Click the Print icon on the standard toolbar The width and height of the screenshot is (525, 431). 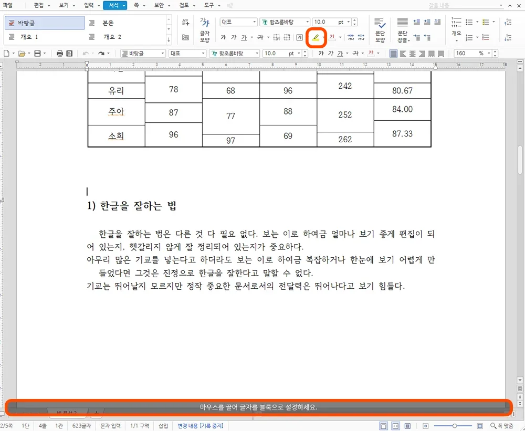point(60,53)
